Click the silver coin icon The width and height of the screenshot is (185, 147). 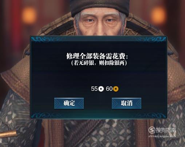coord(101,89)
